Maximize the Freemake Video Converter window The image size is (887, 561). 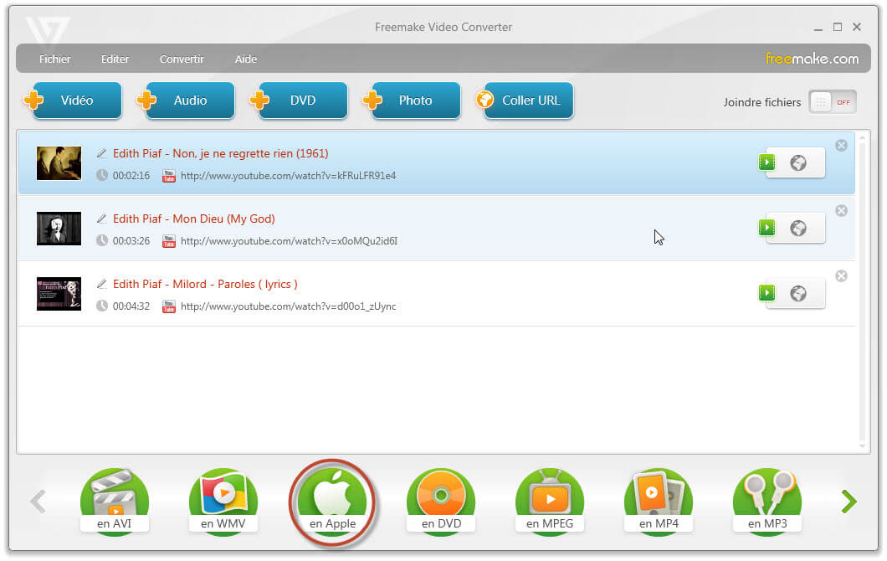838,27
